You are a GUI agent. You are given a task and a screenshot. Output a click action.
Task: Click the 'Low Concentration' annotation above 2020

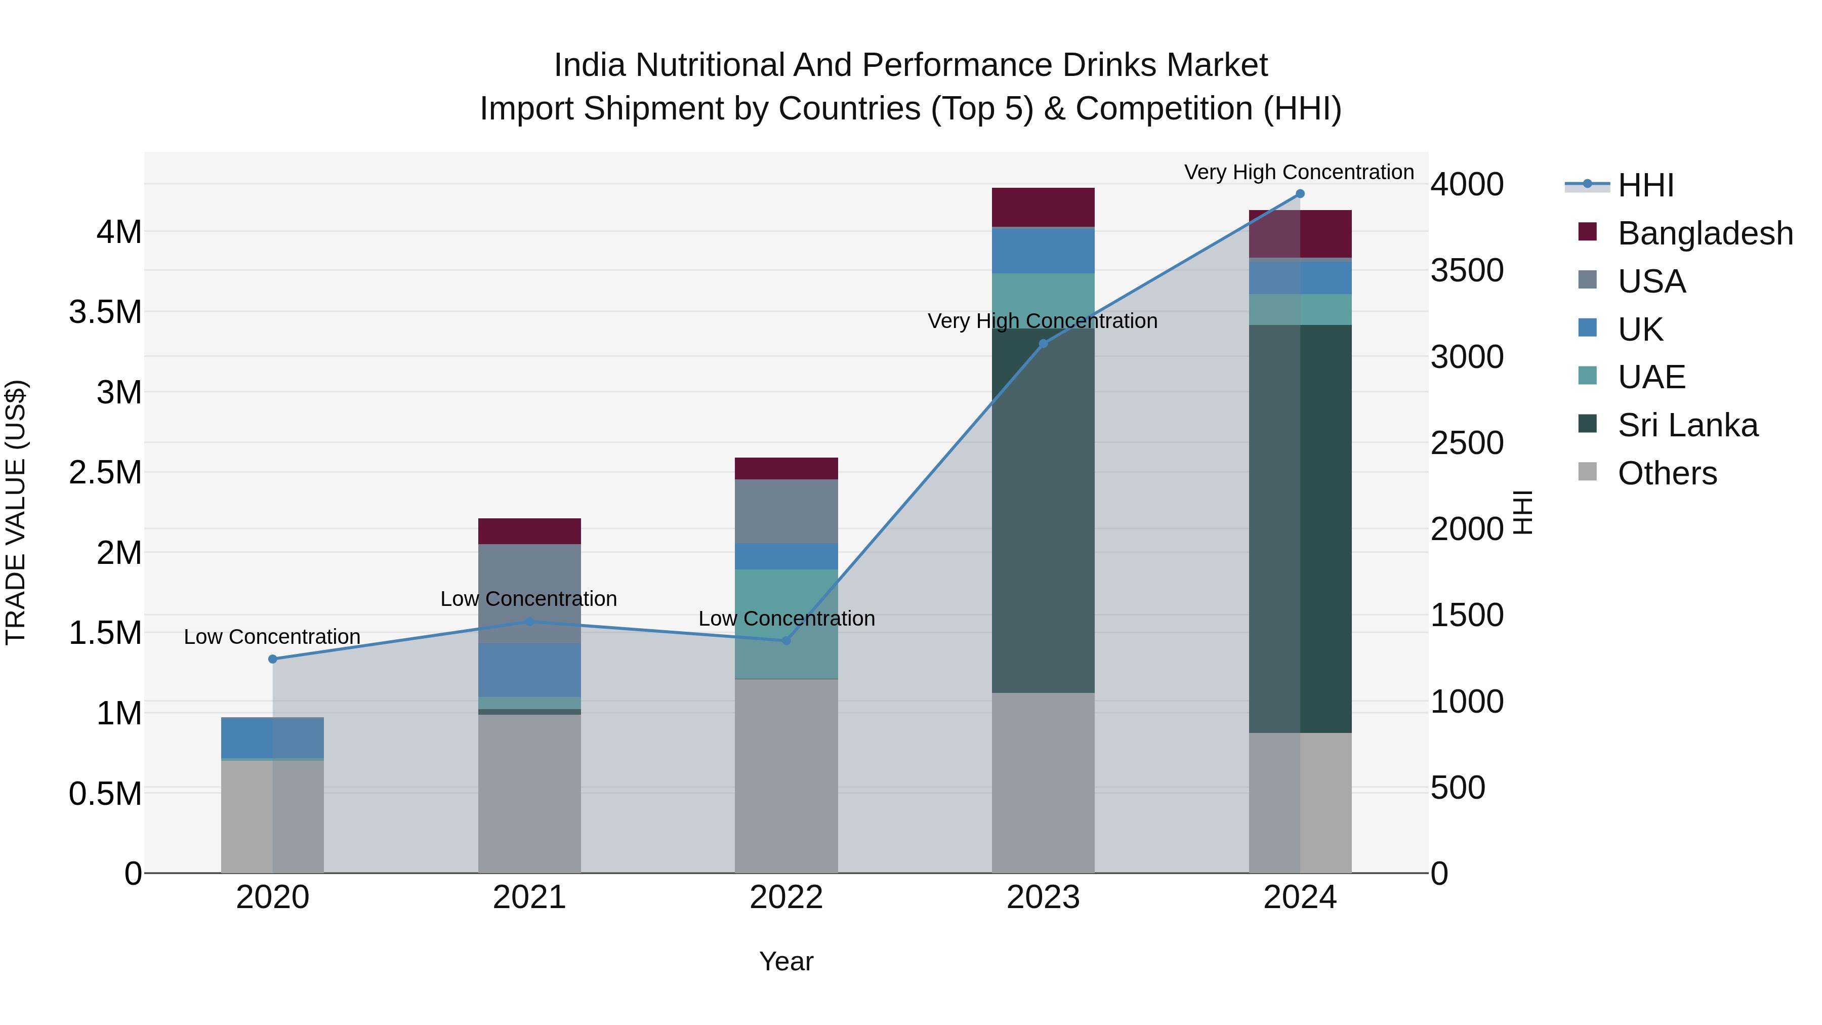click(272, 637)
